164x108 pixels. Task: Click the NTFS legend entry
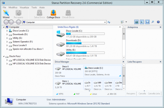[x=60, y=94]
